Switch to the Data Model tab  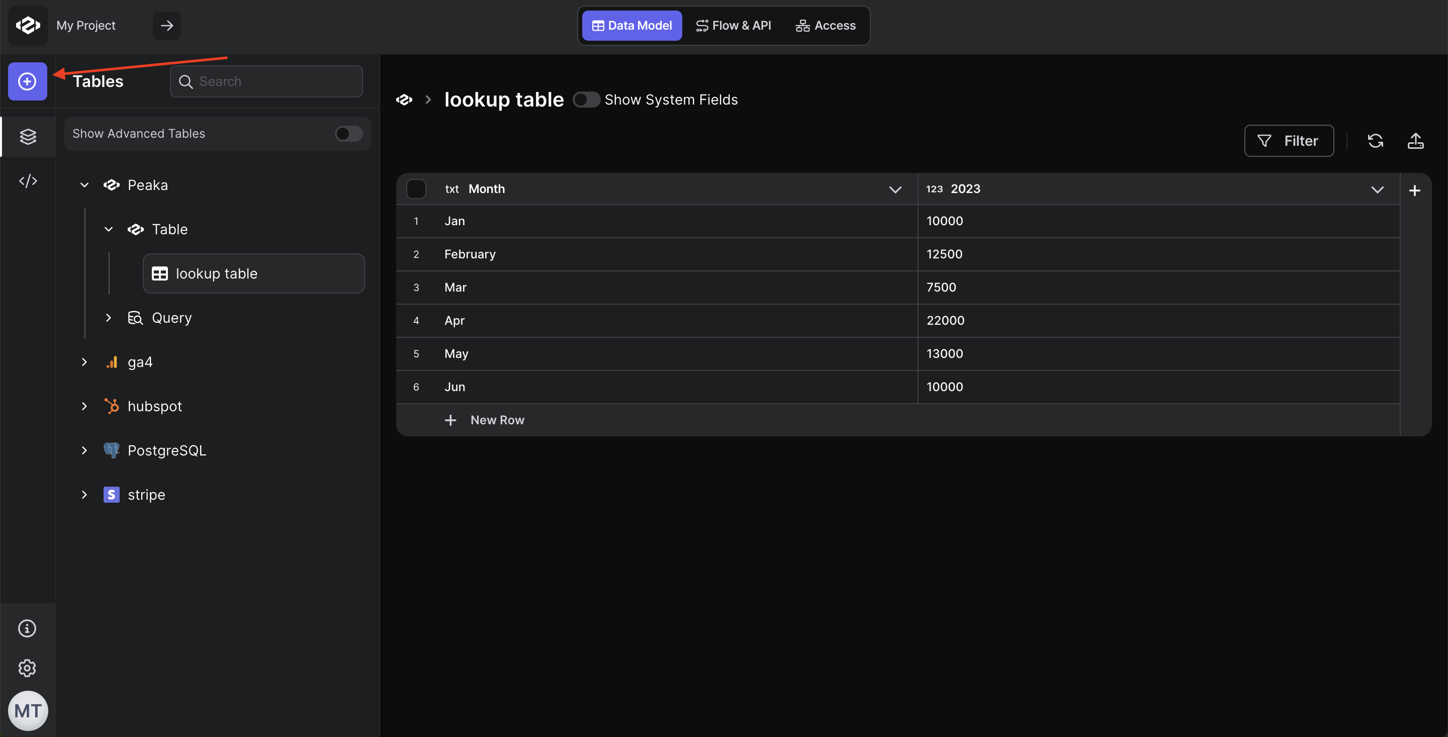point(632,25)
